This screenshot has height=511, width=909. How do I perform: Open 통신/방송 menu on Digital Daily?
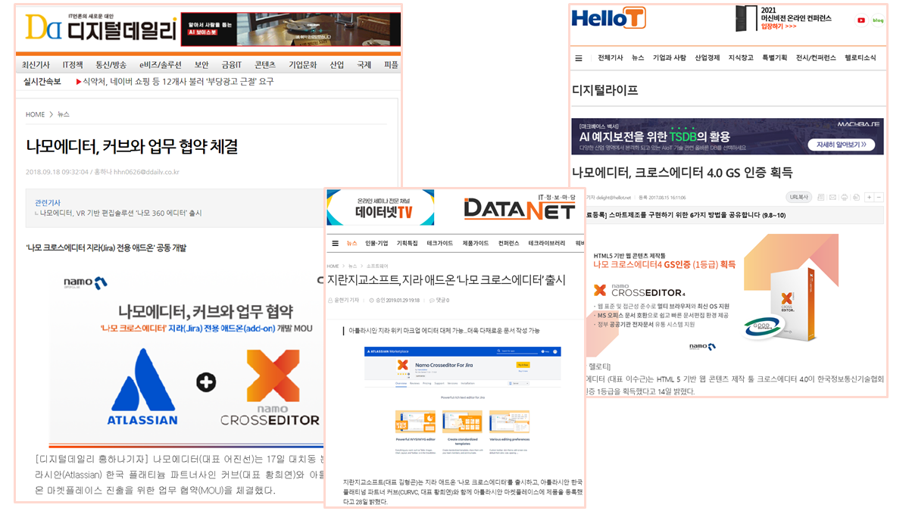pos(111,65)
